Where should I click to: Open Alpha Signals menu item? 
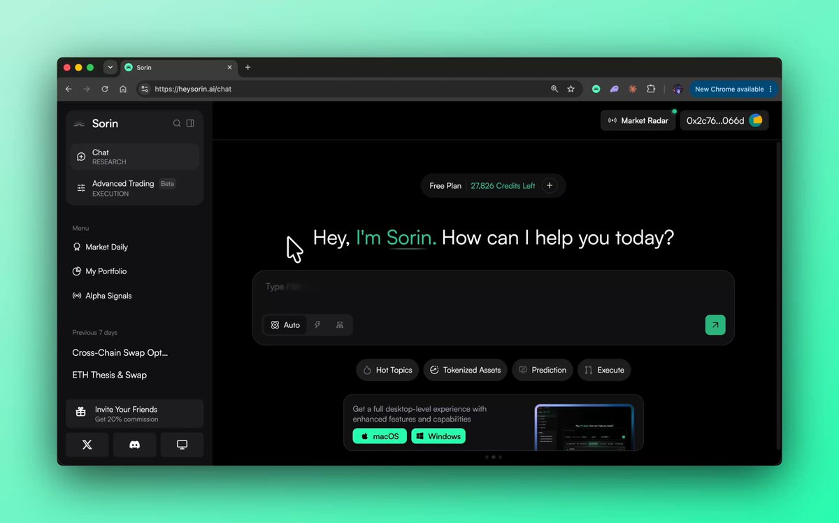(x=102, y=296)
